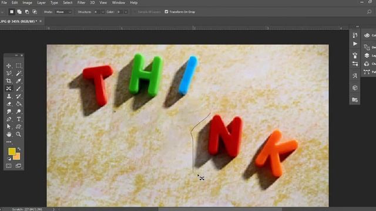Select the Lasso tool
376x211 pixels.
pos(9,73)
